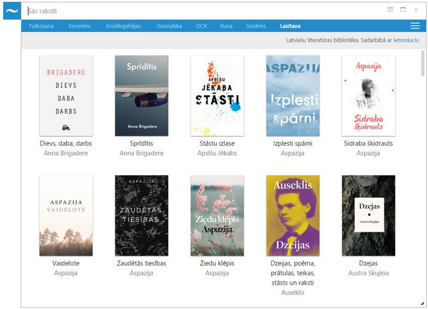Type in the 'Sāc rakstīt' search field
Image resolution: width=428 pixels, height=309 pixels.
click(x=198, y=11)
